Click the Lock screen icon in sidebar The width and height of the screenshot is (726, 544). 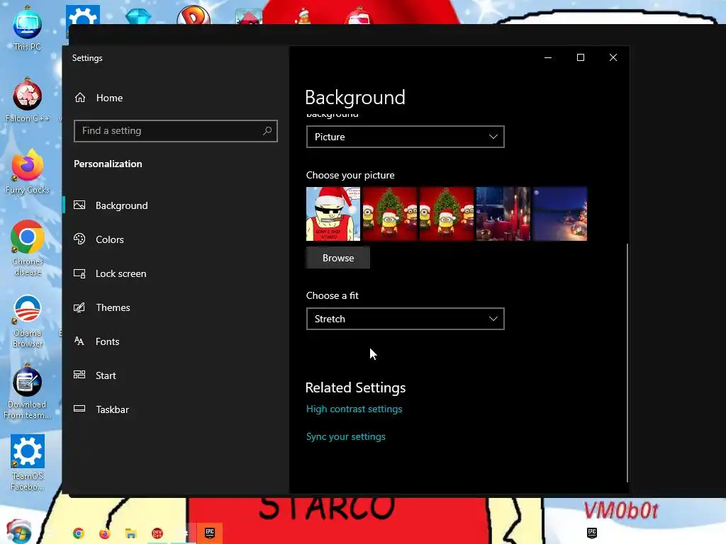79,273
